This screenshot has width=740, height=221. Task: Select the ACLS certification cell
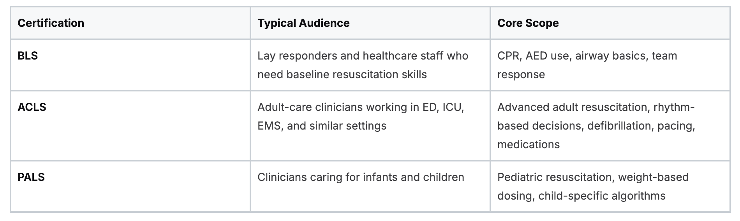(130, 126)
